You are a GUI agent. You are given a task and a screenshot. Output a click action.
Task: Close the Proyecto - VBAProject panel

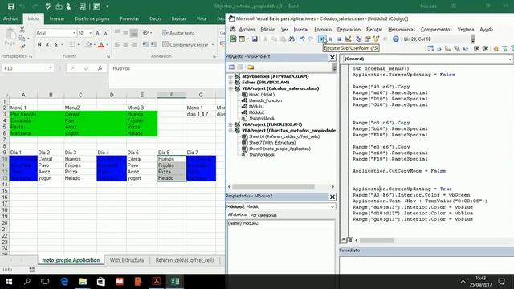pos(332,57)
